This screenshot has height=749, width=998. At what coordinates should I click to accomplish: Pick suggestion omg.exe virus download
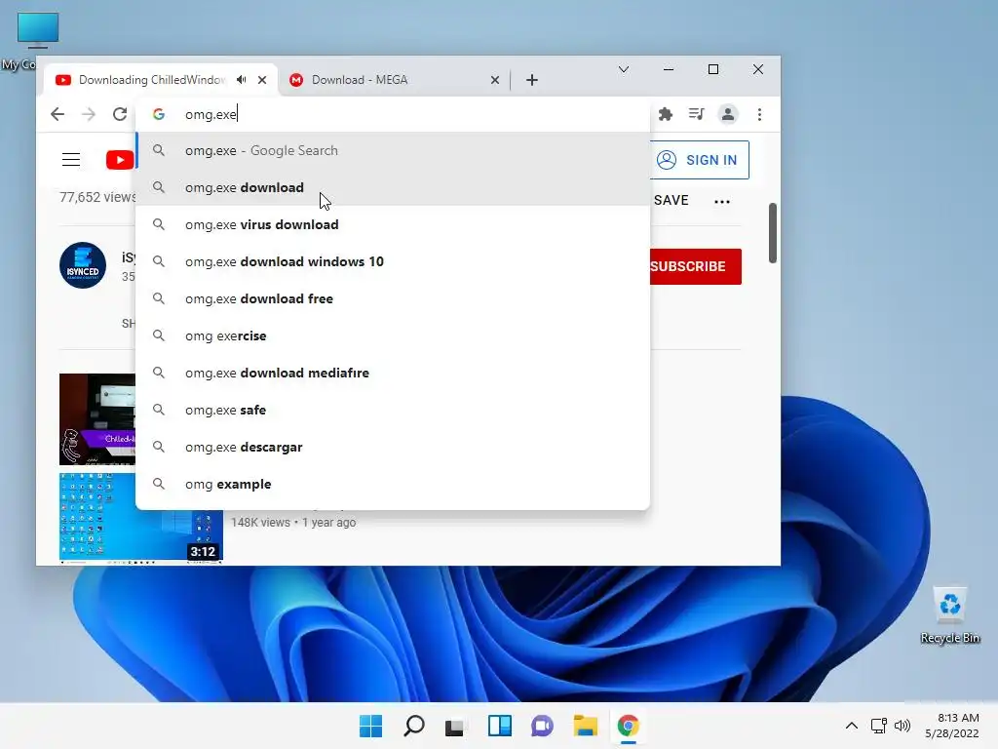(x=393, y=224)
